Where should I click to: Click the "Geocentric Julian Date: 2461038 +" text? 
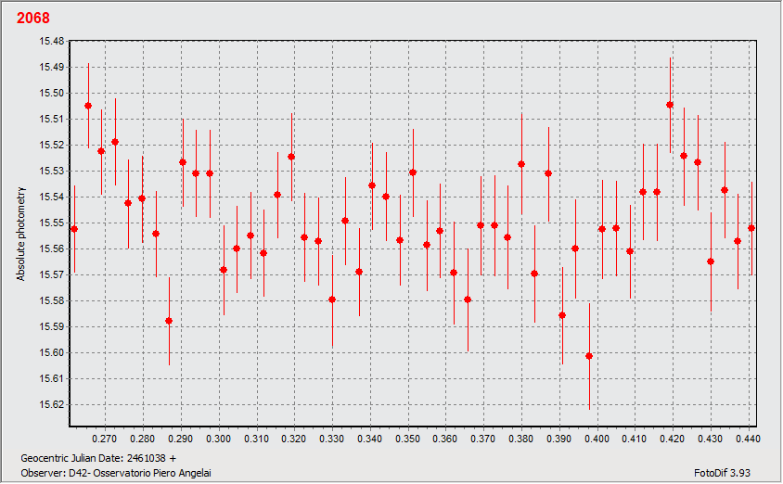(x=99, y=458)
